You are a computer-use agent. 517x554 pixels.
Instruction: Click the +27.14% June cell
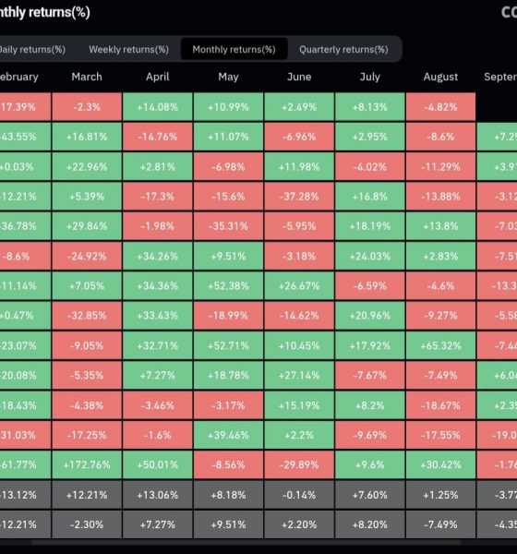click(299, 375)
